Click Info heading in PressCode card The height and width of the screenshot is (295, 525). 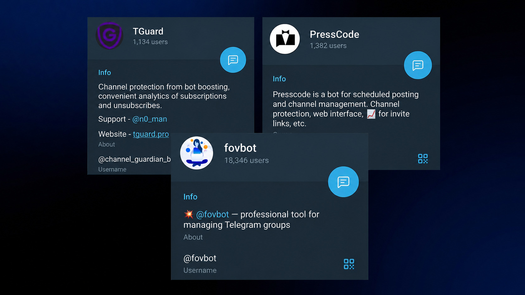(x=279, y=79)
